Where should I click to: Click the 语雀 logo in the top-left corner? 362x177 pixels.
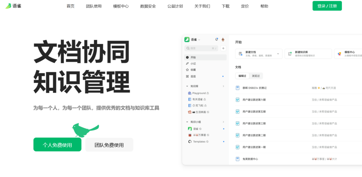(x=13, y=6)
